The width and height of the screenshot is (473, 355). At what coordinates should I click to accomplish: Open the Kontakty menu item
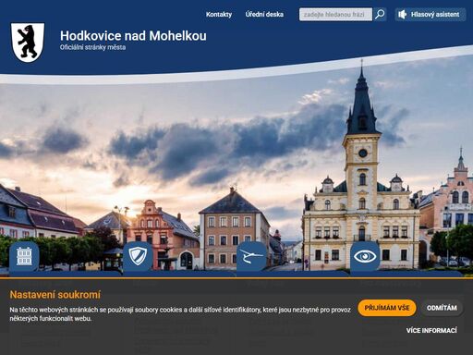point(219,15)
